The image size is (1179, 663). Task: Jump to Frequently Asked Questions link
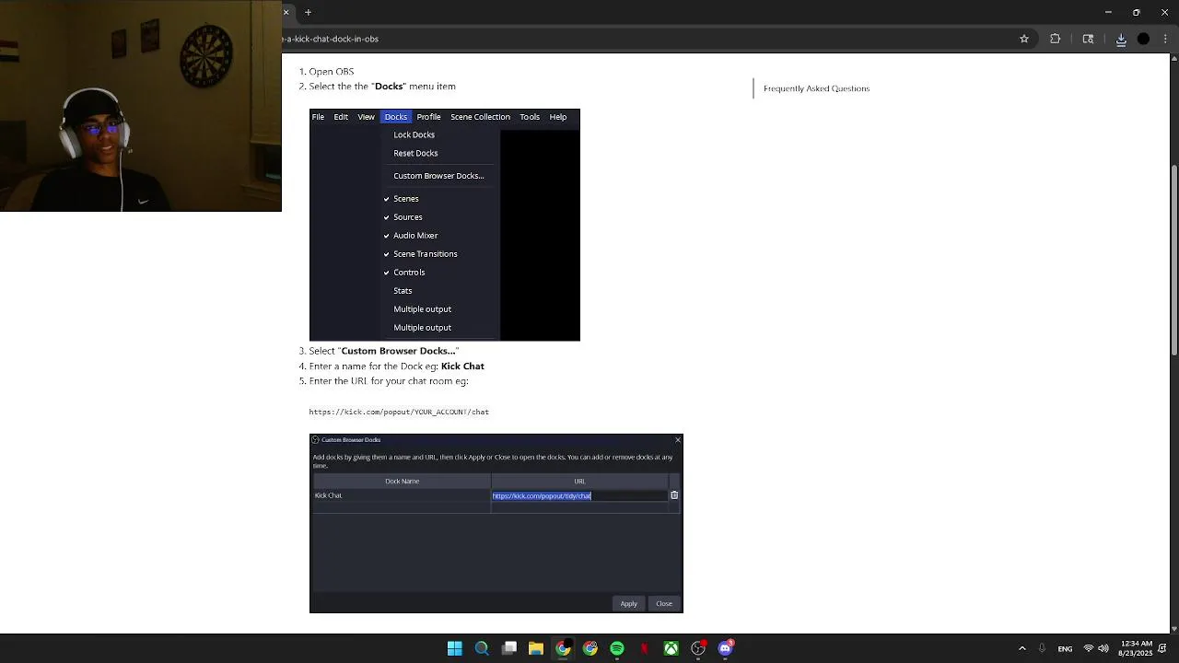pyautogui.click(x=816, y=88)
